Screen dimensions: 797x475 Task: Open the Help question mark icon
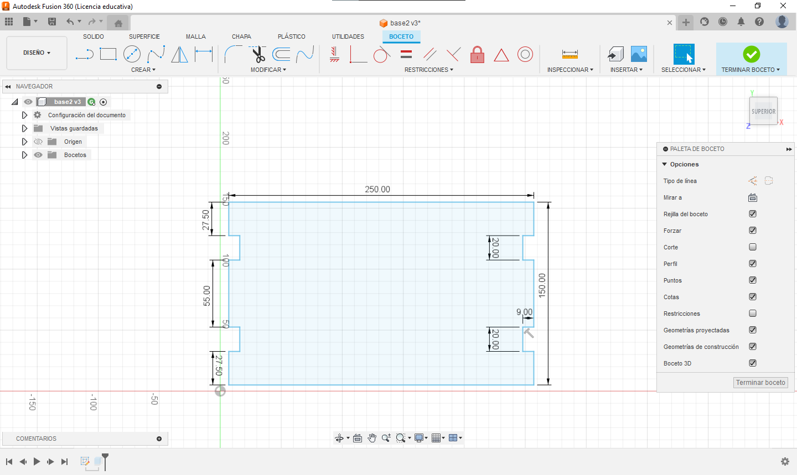click(759, 22)
